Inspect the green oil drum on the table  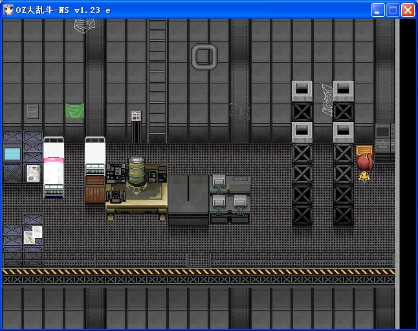(x=137, y=171)
